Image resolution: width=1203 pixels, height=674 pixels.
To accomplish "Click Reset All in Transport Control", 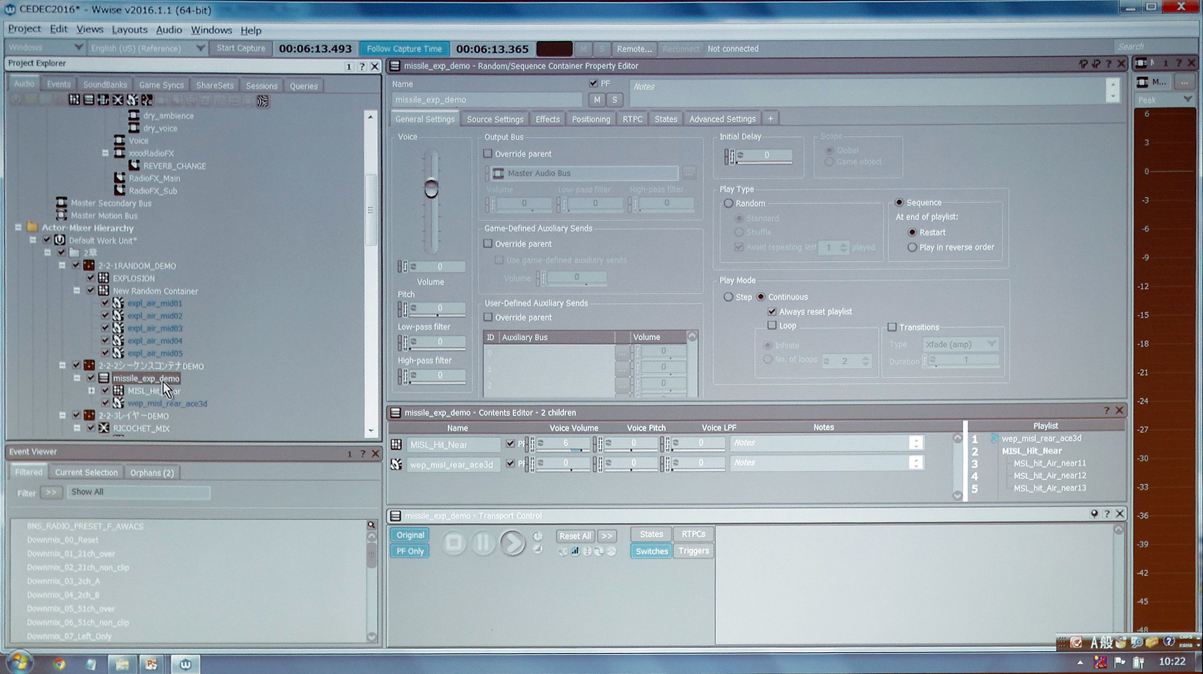I will [575, 536].
